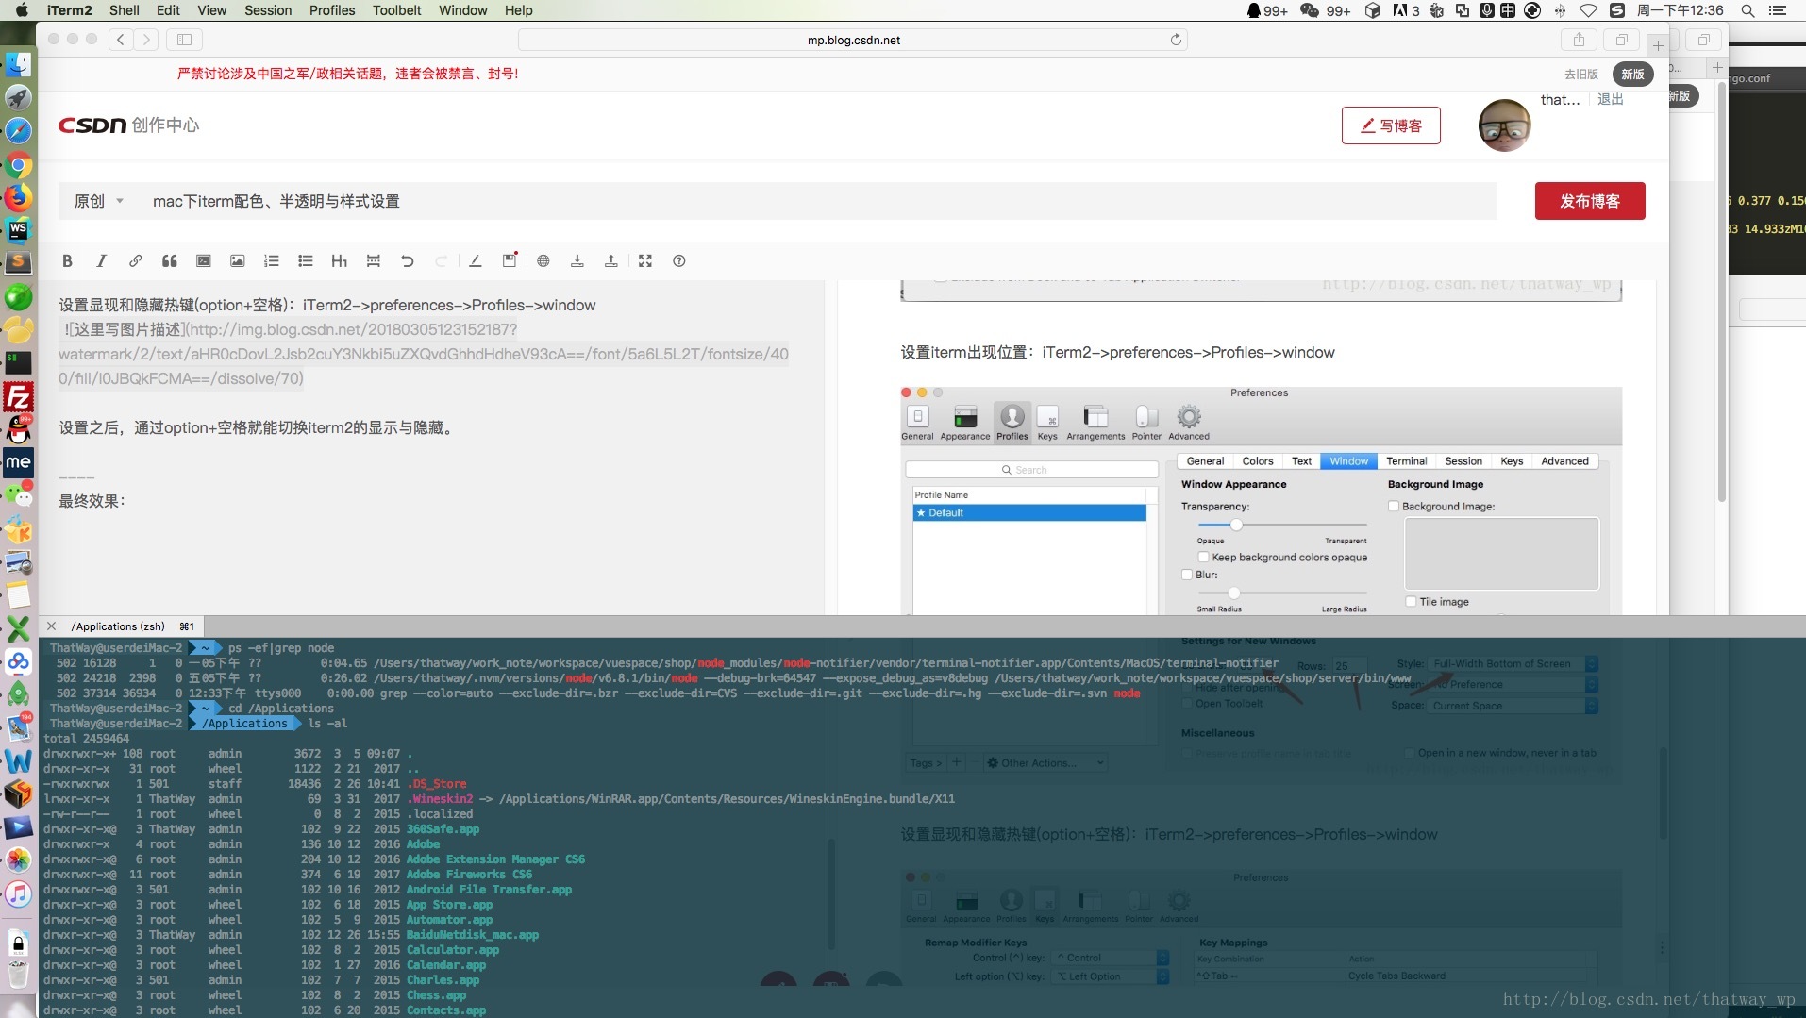Insert a hyperlink using the link icon

click(x=135, y=261)
